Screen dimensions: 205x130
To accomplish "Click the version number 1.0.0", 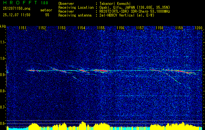I will [x=44, y=3].
